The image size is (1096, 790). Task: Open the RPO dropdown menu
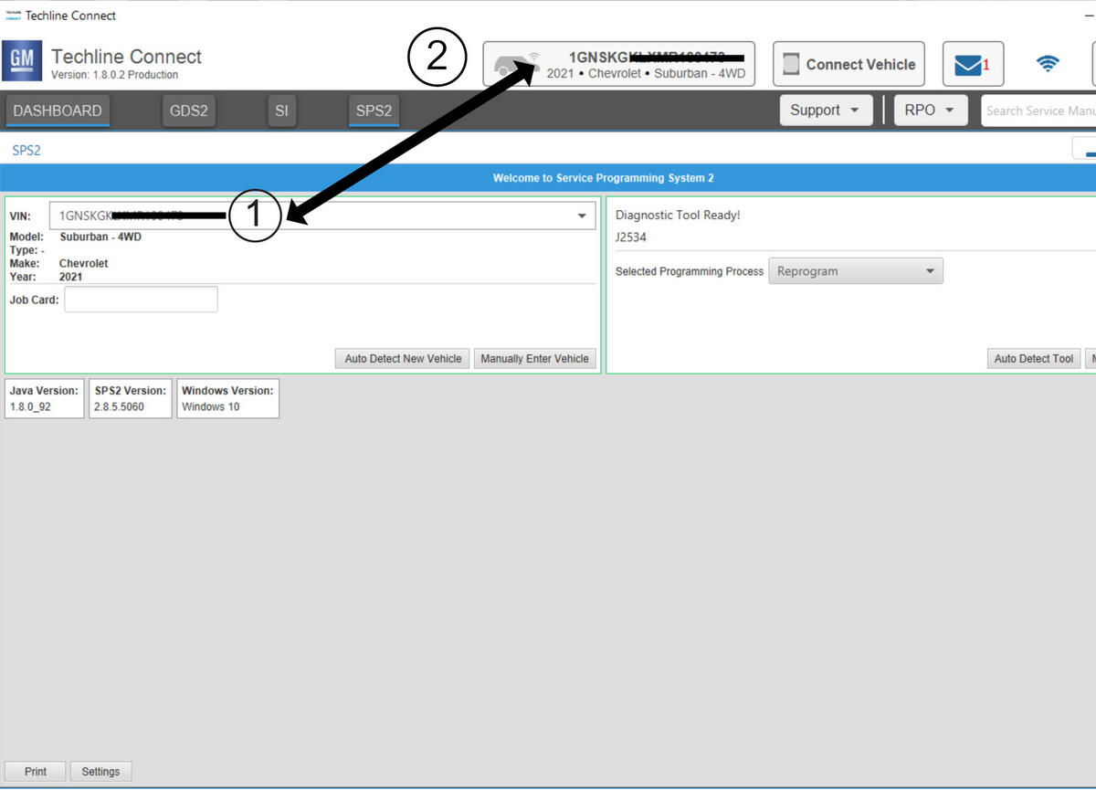coord(930,111)
